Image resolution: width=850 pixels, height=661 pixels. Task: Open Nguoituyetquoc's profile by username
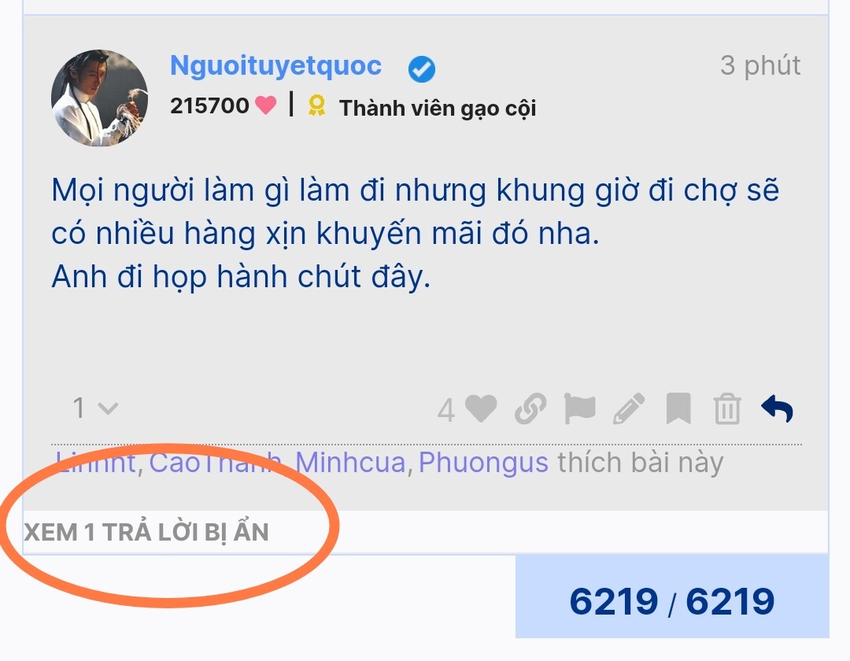276,65
